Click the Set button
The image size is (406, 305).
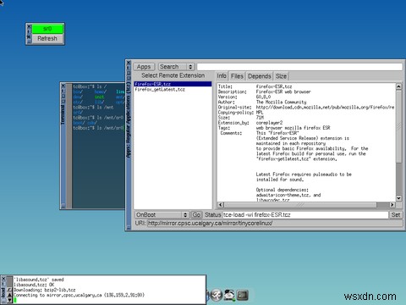point(396,215)
